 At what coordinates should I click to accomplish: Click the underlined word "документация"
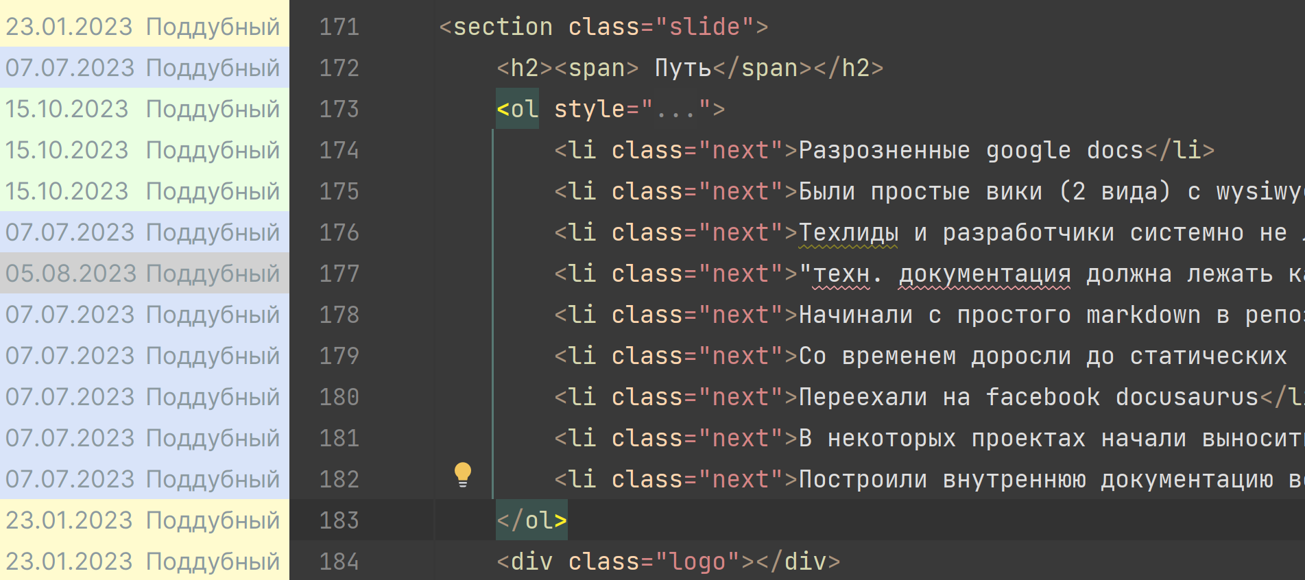click(984, 274)
